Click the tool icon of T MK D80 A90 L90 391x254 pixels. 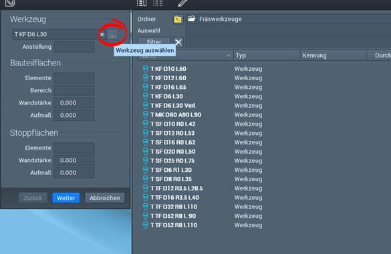point(146,115)
